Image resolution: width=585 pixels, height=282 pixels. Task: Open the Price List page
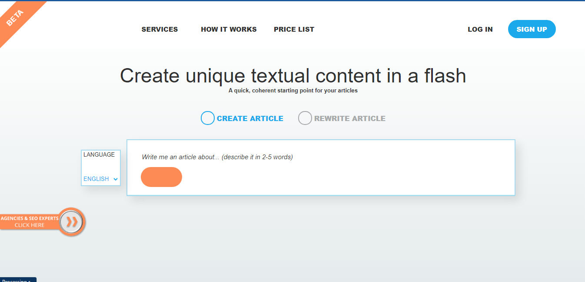click(x=294, y=30)
